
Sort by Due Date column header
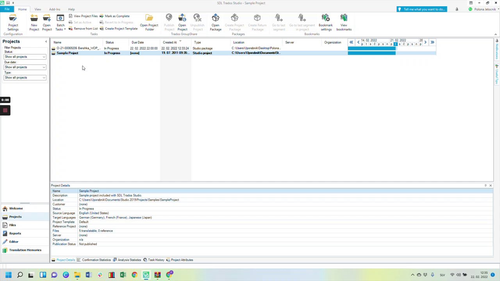145,42
